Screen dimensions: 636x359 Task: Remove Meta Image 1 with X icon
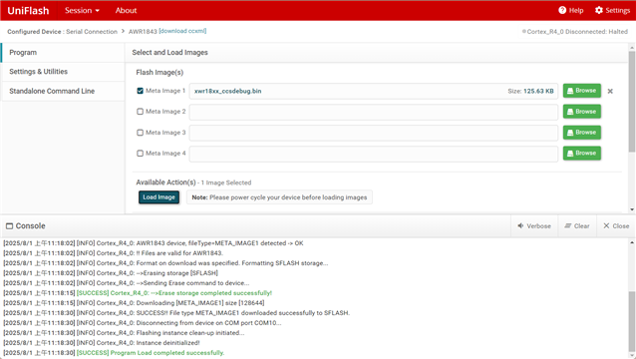610,92
